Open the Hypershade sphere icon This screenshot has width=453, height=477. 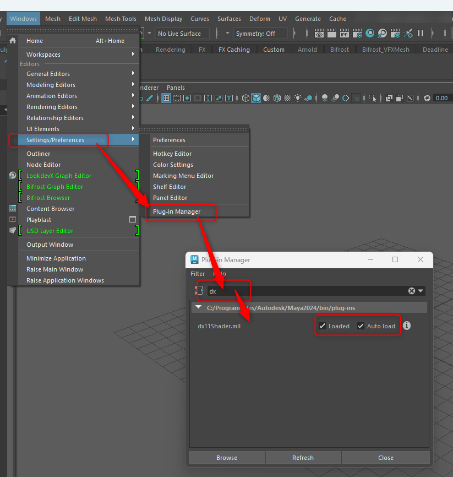click(x=370, y=33)
